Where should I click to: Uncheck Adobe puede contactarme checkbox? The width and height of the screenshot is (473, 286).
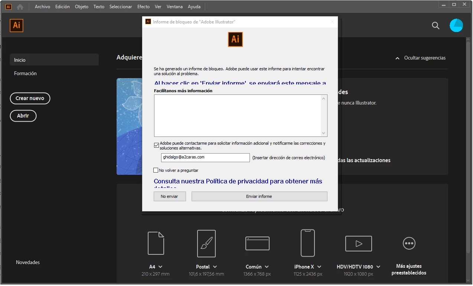[156, 145]
